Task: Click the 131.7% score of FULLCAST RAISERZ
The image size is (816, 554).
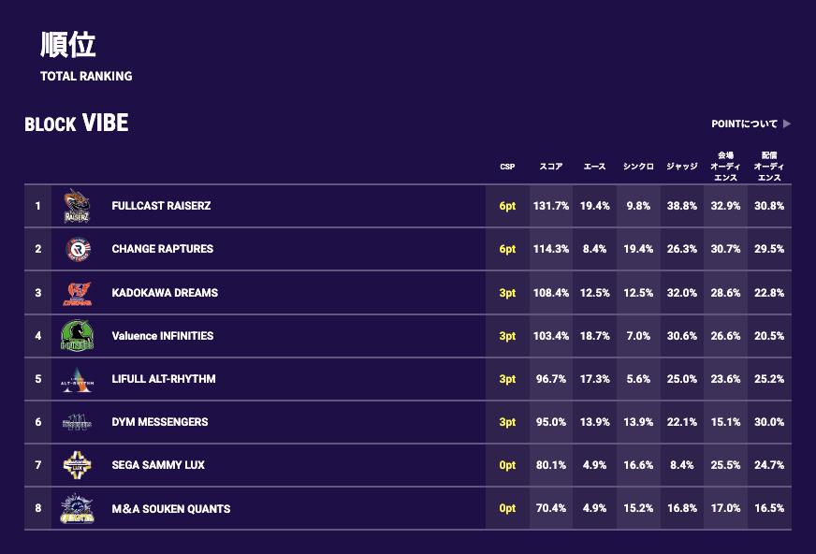Action: pos(550,206)
